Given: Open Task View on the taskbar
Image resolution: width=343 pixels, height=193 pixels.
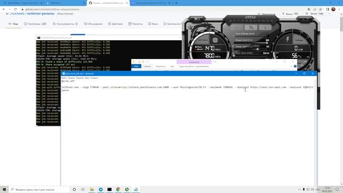Looking at the screenshot, I should tap(83, 189).
